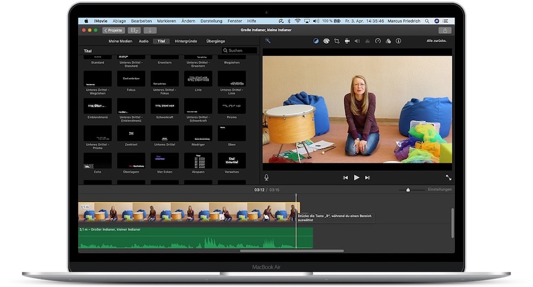Open the iMovie application menu
Screen dimensions: 533x287
click(101, 21)
